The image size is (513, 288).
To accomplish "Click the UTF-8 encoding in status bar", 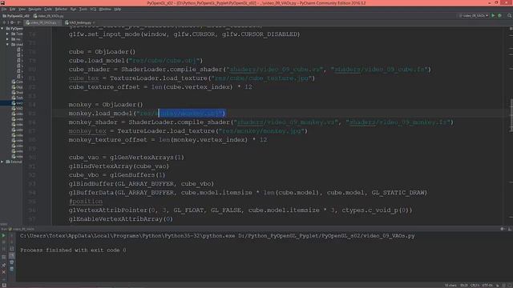I will tap(487, 286).
